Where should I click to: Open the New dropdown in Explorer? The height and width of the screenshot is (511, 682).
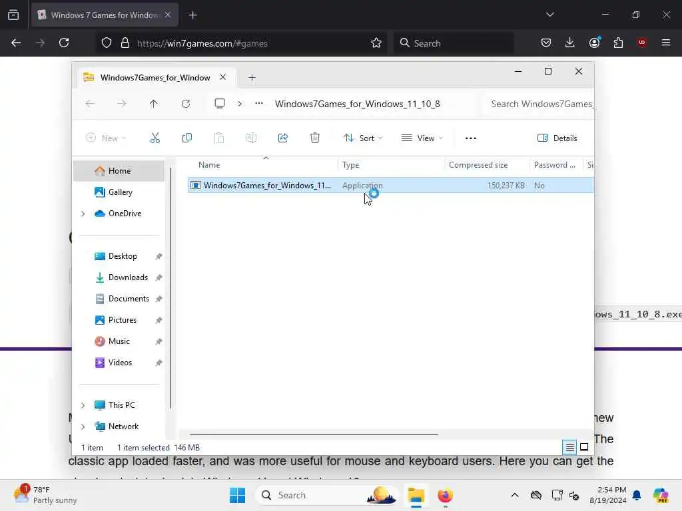pos(106,138)
